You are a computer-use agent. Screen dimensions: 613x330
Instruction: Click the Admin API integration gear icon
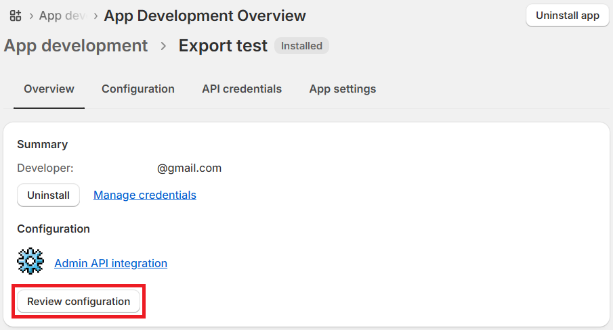point(30,260)
